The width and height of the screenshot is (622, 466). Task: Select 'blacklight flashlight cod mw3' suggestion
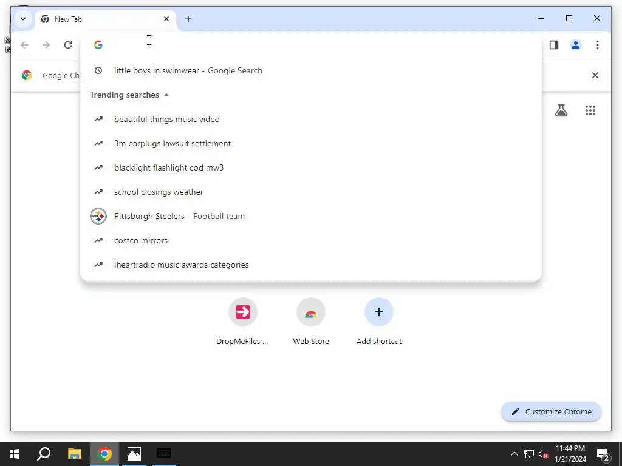[x=311, y=167]
